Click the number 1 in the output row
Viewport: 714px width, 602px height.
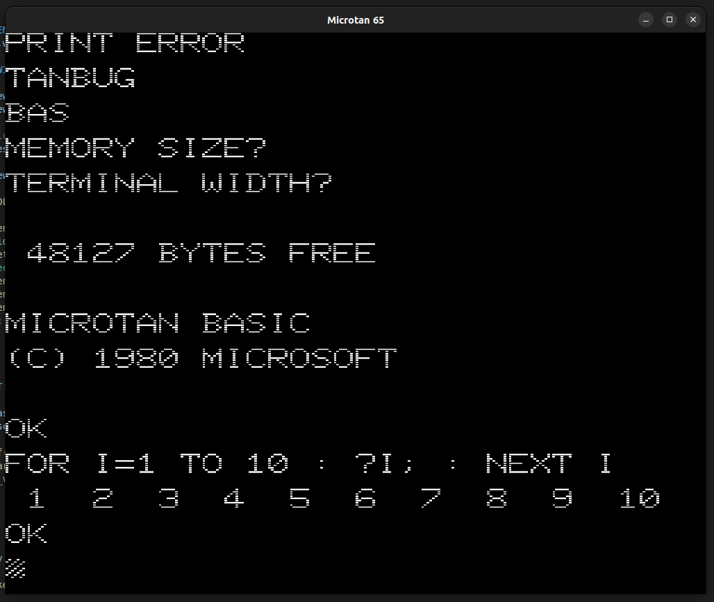point(36,498)
